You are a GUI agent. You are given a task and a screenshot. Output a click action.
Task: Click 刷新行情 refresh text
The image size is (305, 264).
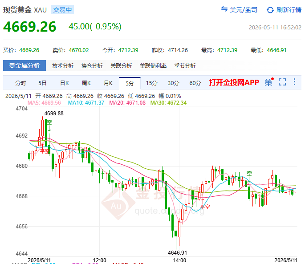289,10
